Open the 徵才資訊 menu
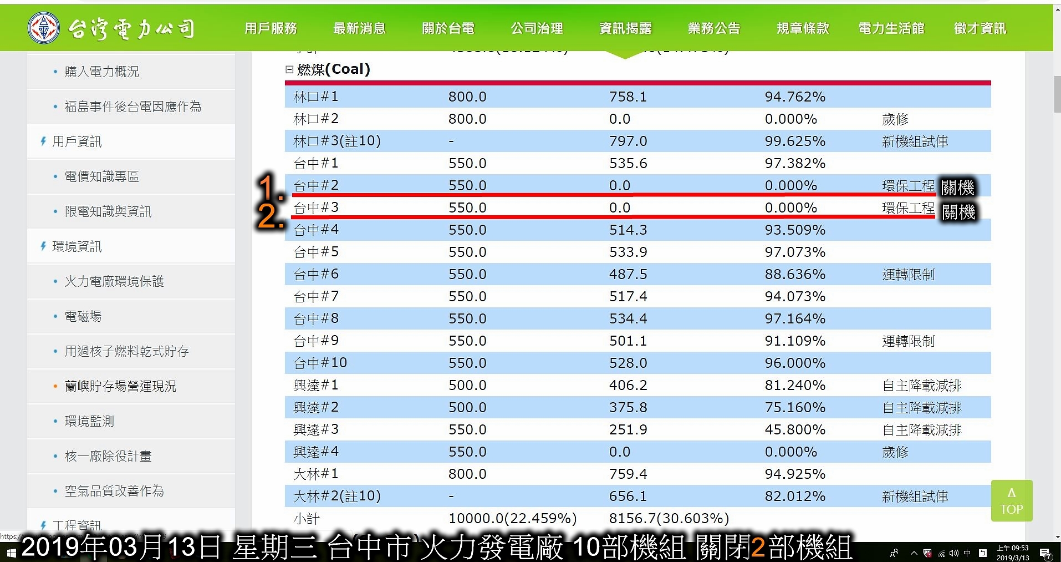The image size is (1061, 562). coord(981,28)
